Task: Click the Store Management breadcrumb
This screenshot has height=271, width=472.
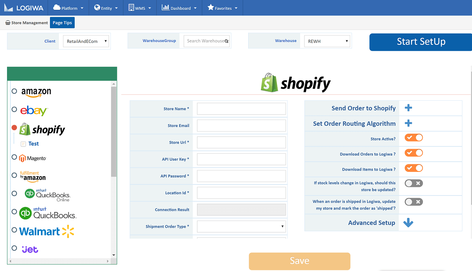Action: click(x=26, y=23)
